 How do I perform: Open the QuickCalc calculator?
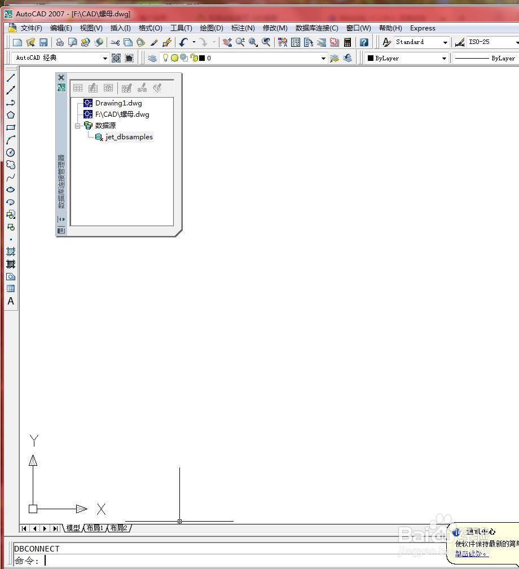348,42
